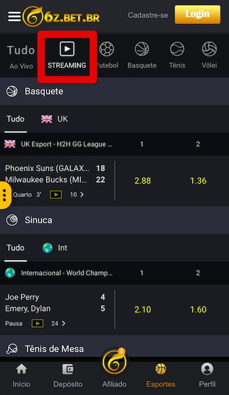Expand the yellow side widget with dots
The width and height of the screenshot is (229, 395).
(x=5, y=195)
